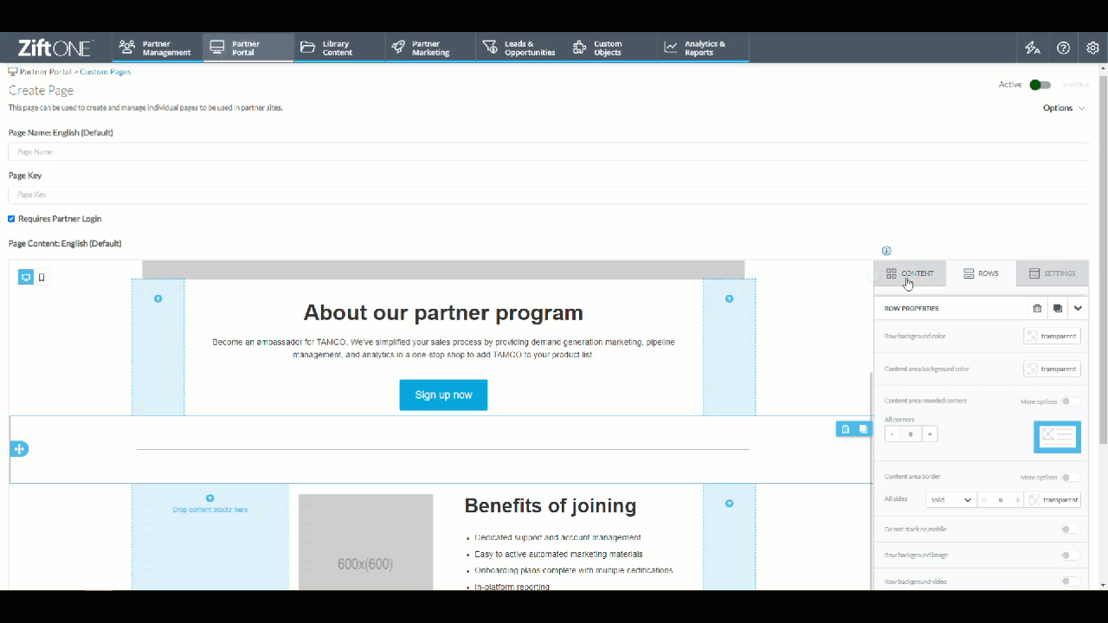Screen dimensions: 1108x623
Task: Click the info icon above editor panel
Action: coord(886,251)
